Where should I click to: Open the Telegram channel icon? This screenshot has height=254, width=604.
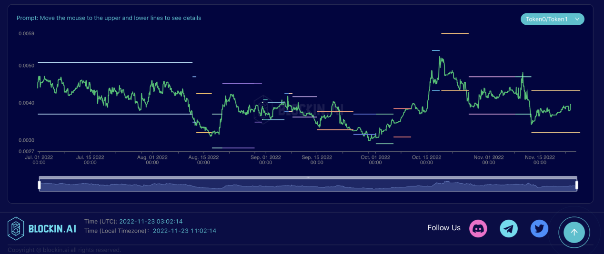click(509, 228)
